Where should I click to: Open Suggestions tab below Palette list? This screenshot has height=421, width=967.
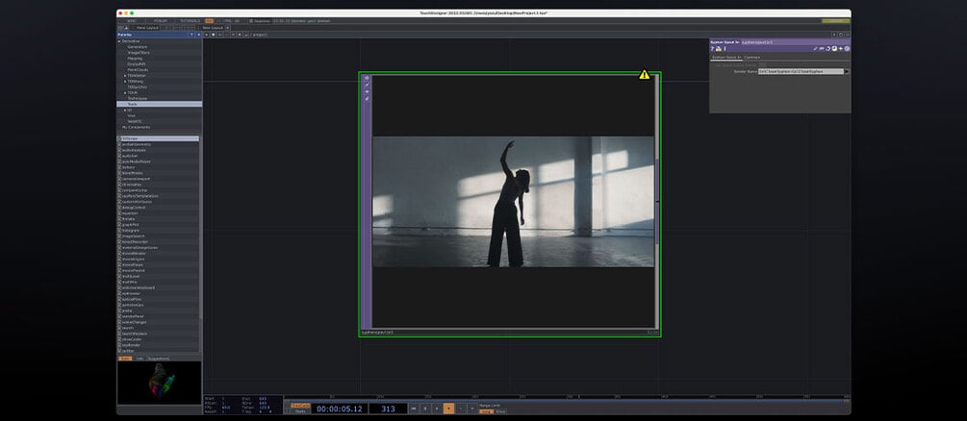pyautogui.click(x=159, y=359)
